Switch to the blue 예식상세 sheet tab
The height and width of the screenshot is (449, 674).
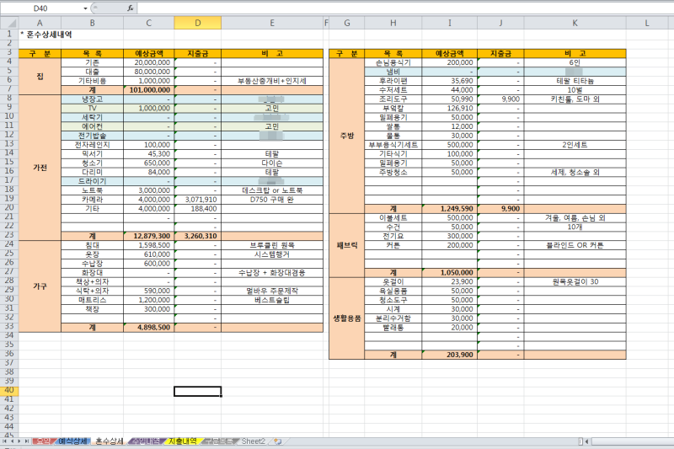click(73, 441)
